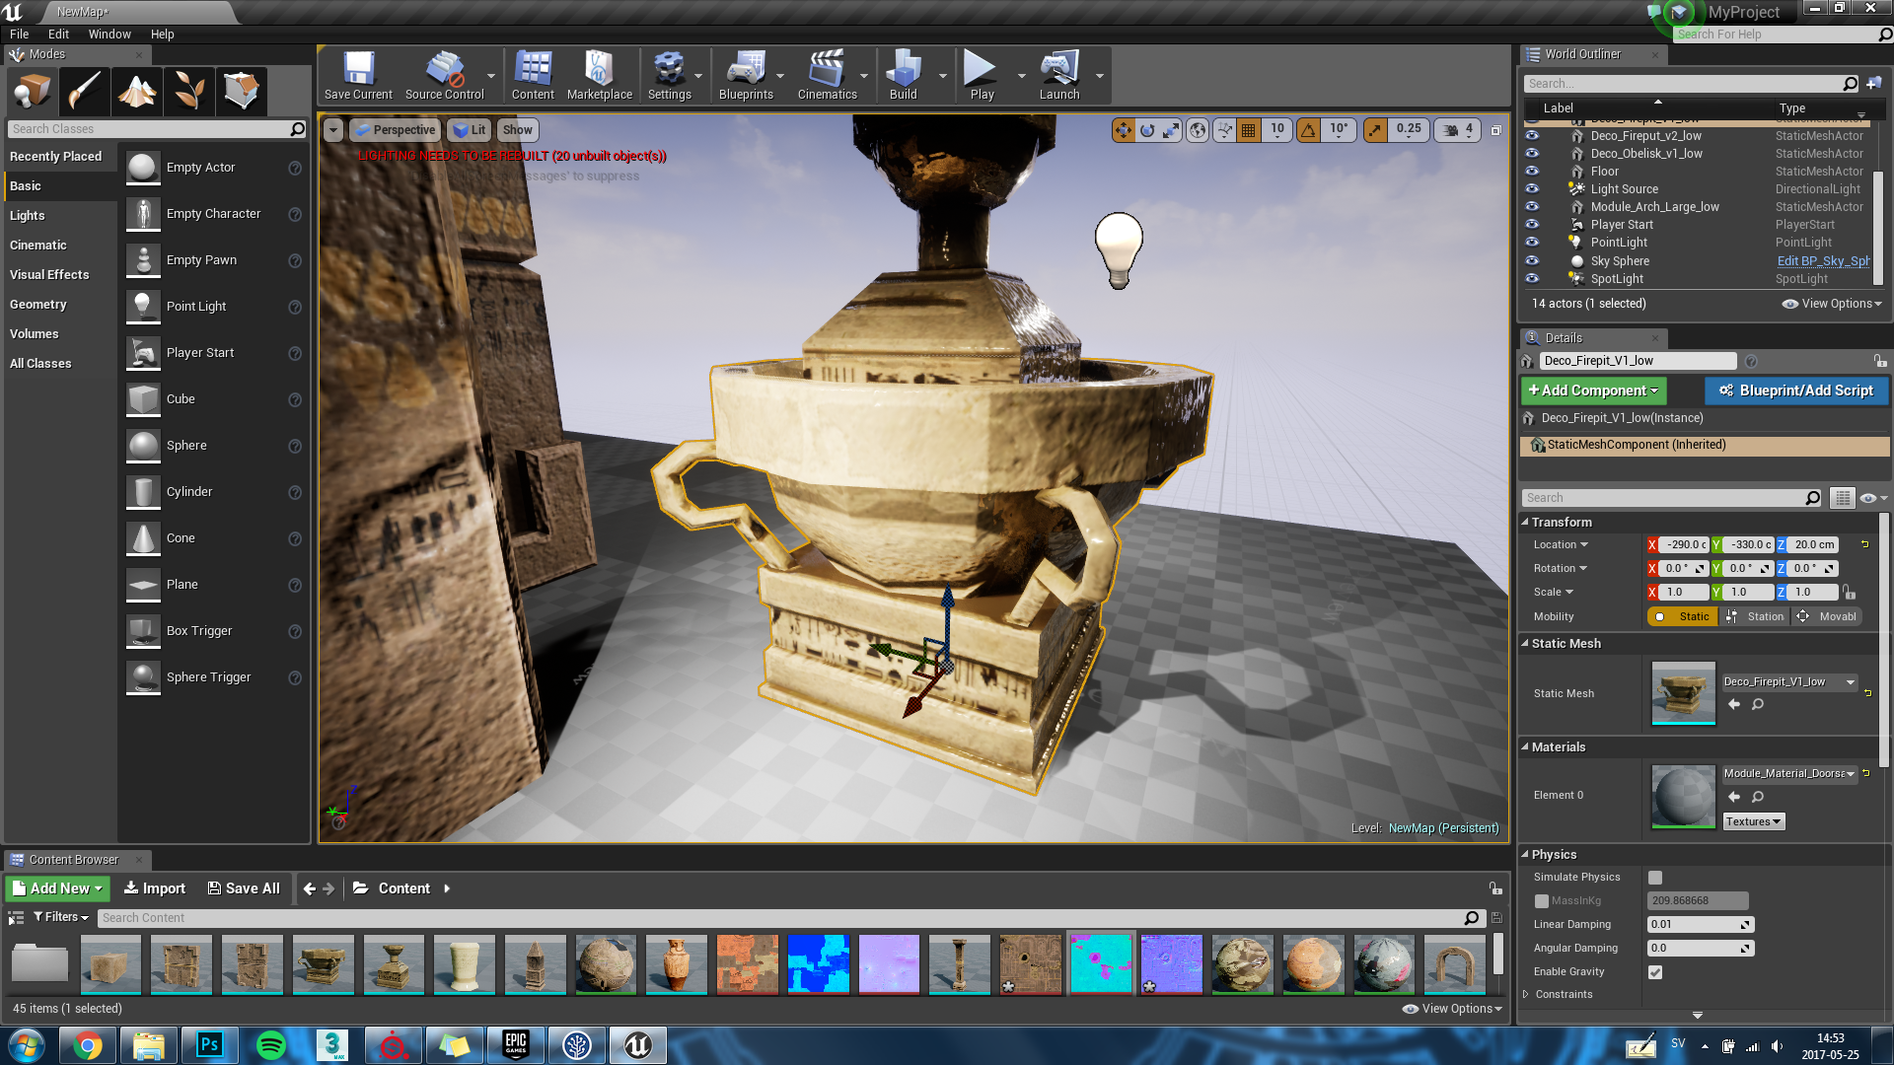
Task: Open Spotify from the taskbar
Action: [270, 1044]
